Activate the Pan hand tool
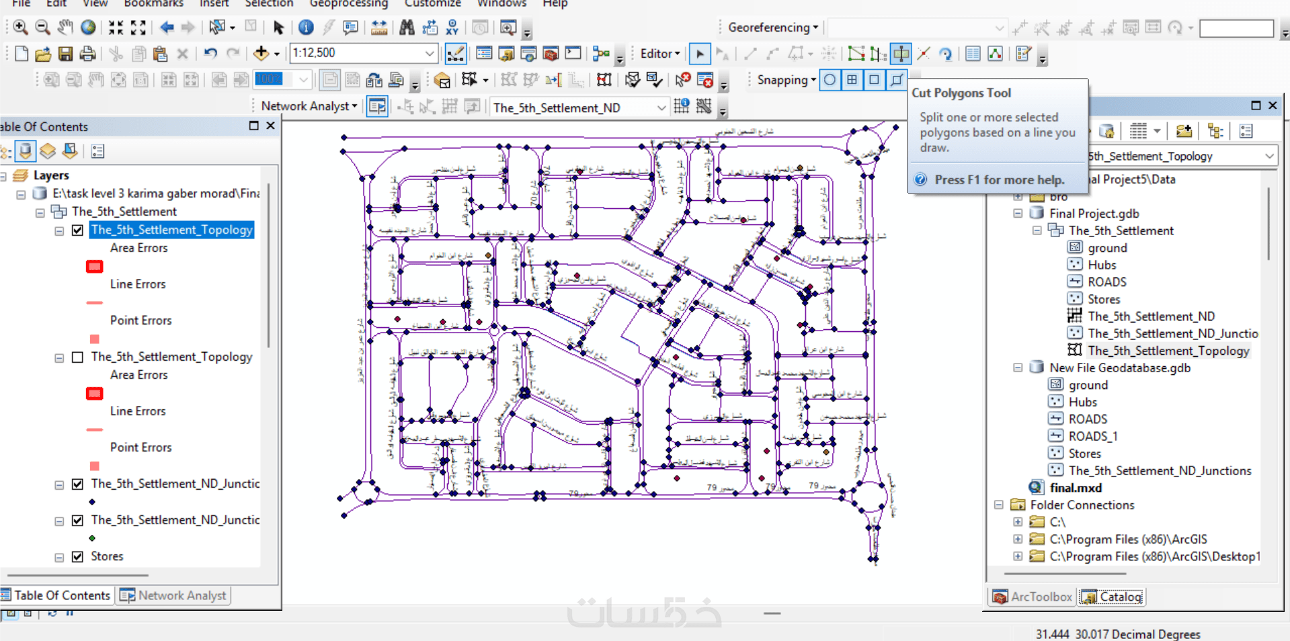This screenshot has height=641, width=1290. click(x=65, y=28)
